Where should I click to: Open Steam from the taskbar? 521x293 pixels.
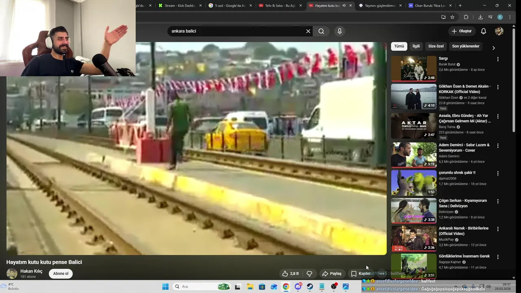[x=310, y=286]
